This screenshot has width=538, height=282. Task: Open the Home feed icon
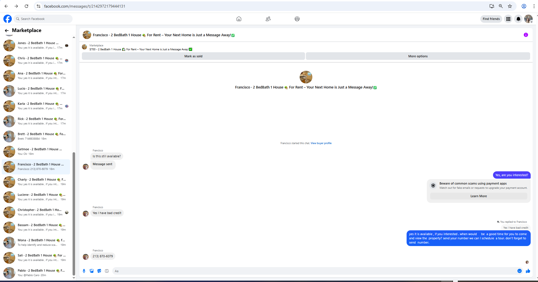point(239,19)
